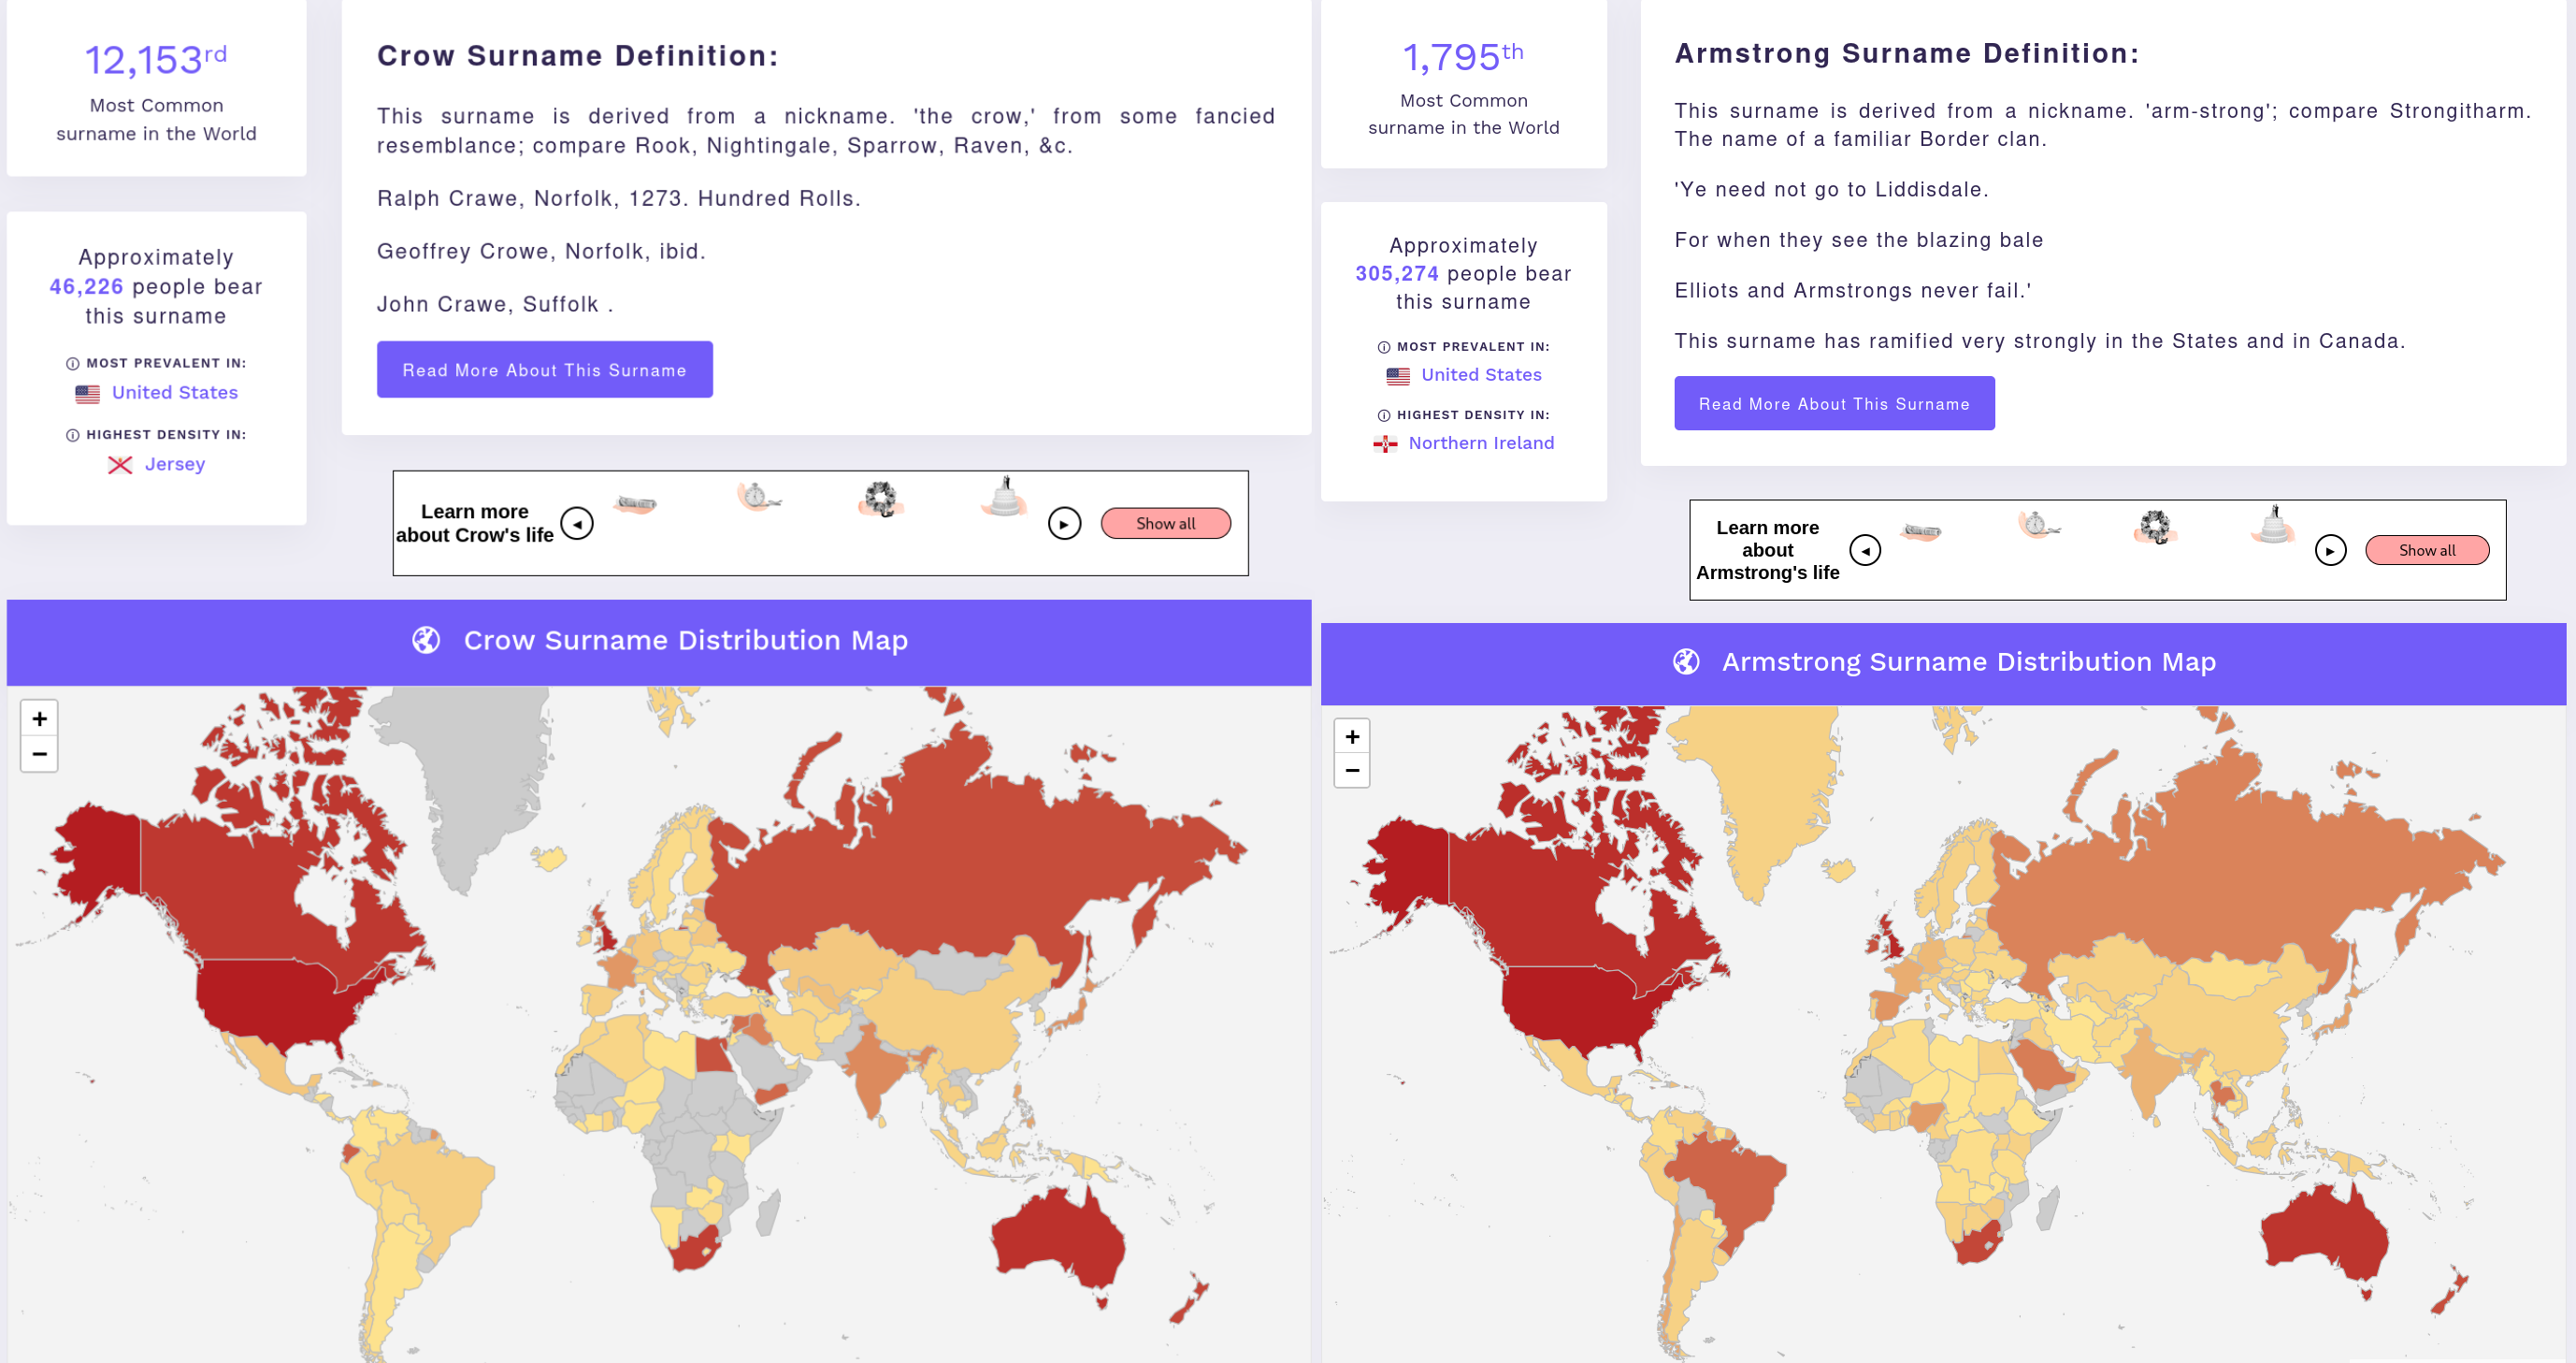Click the US flag icon on the Crow page

(88, 394)
